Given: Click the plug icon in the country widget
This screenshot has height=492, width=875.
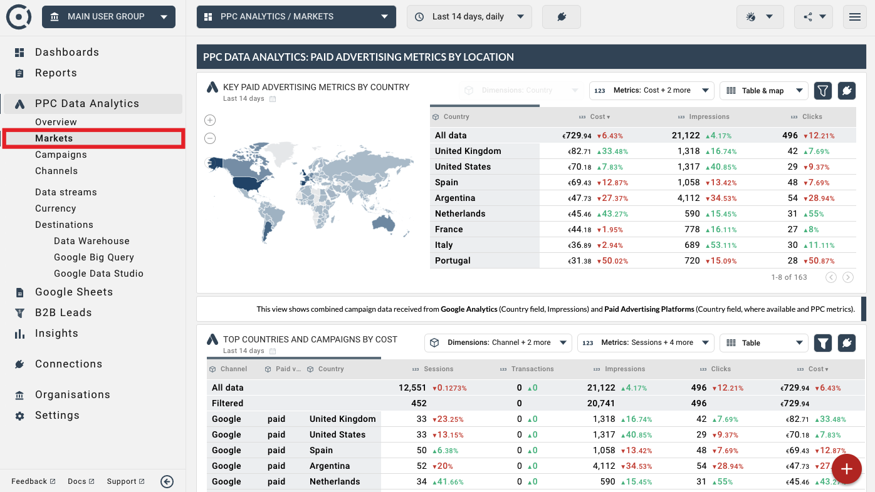Looking at the screenshot, I should (x=847, y=91).
